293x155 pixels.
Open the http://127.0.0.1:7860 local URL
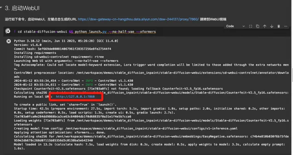pos(75,96)
